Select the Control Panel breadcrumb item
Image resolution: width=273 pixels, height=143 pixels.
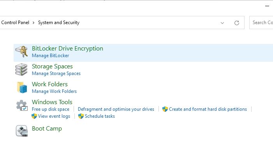15,23
